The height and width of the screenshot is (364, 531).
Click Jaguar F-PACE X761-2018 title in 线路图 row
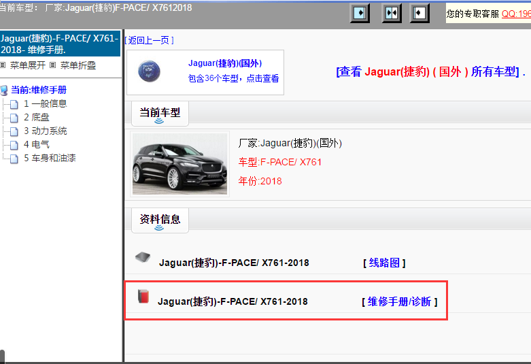coord(234,263)
